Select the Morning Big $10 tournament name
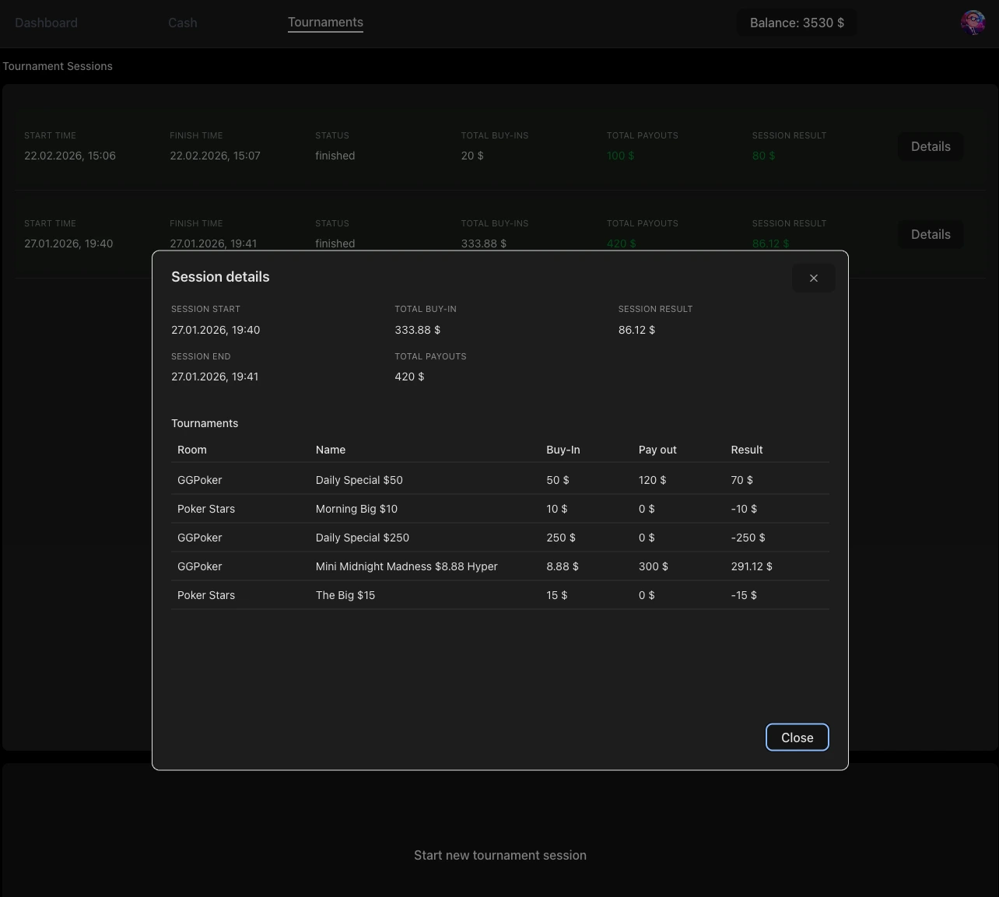 click(x=356, y=509)
